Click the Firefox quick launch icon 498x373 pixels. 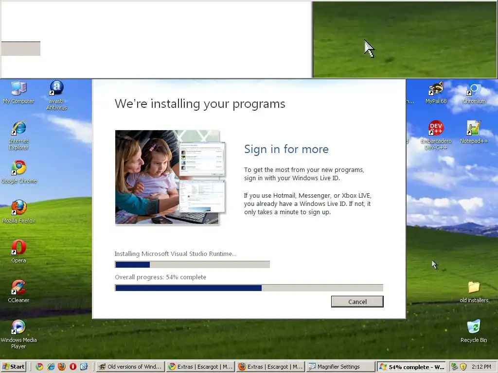pos(62,367)
